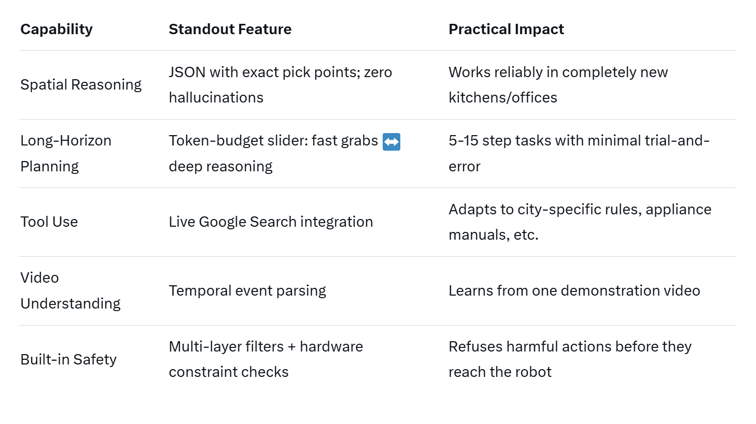
Task: Click the Practical Impact column header
Action: (x=506, y=30)
